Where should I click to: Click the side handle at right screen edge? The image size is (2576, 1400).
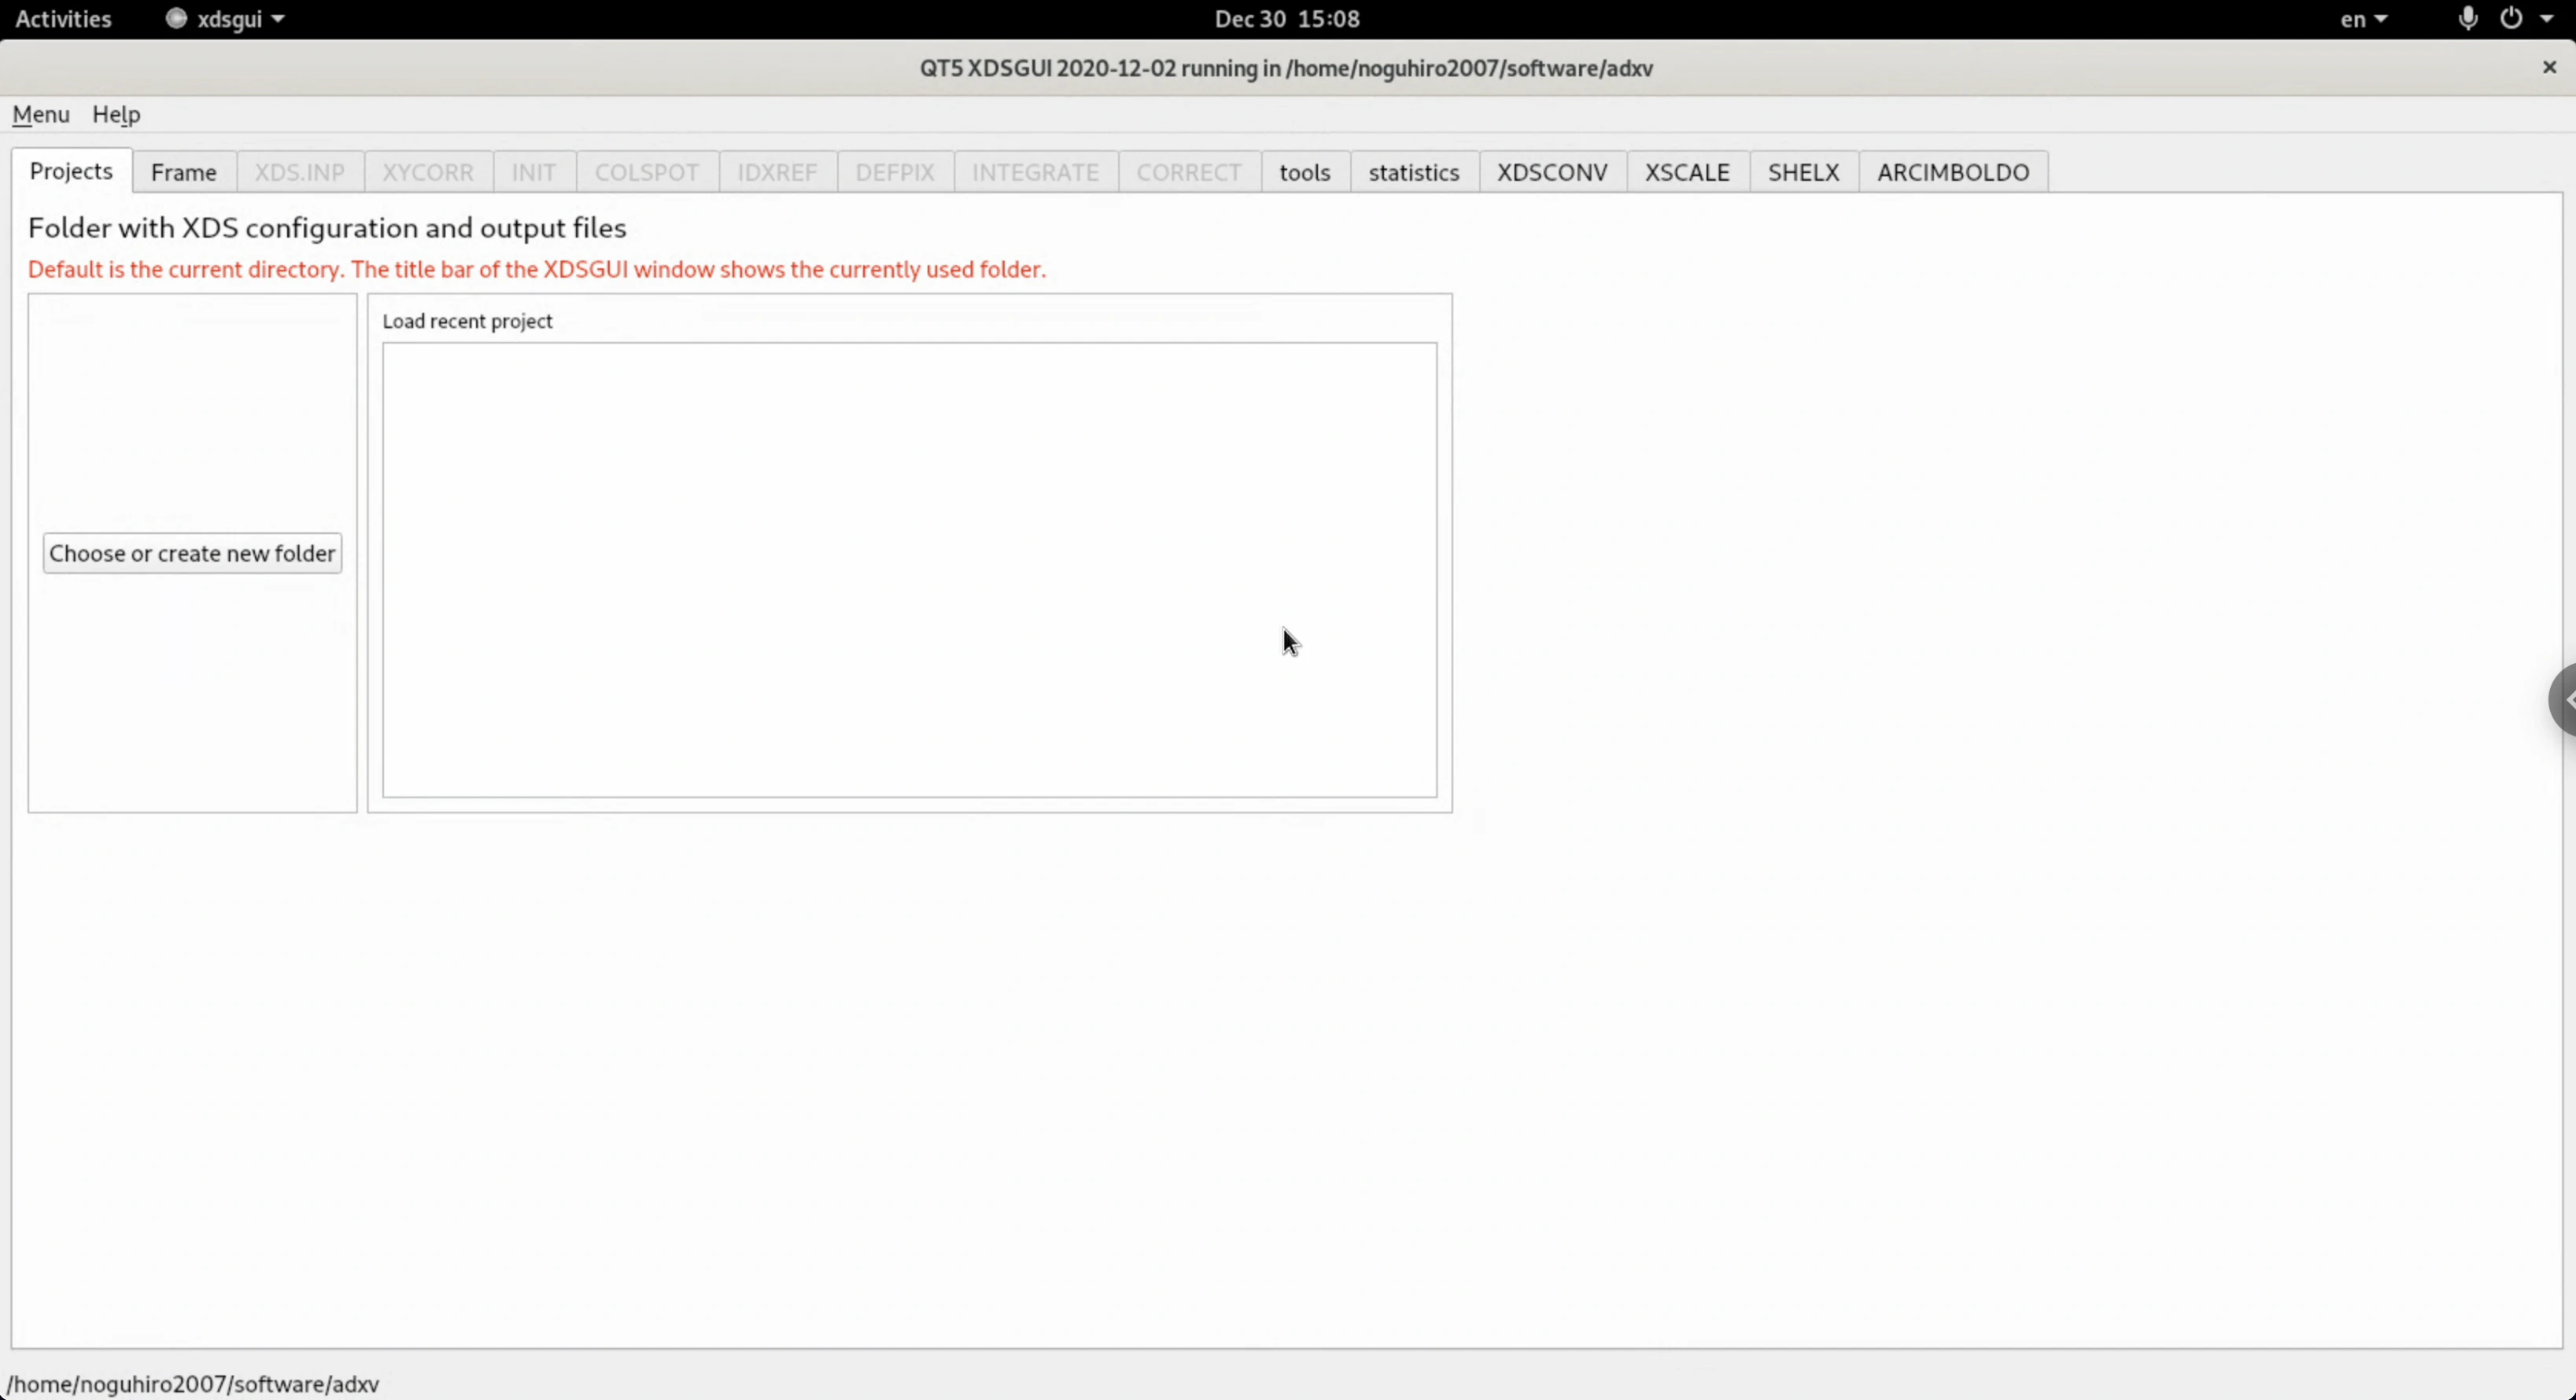point(2562,699)
